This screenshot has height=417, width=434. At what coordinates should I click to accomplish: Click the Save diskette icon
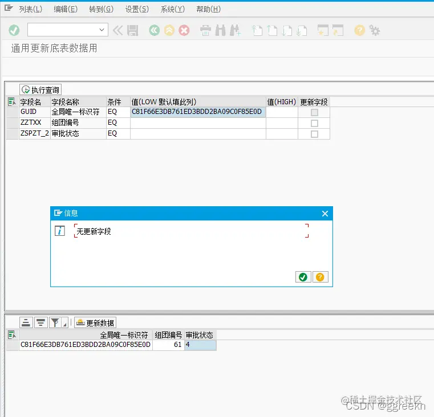pos(132,30)
